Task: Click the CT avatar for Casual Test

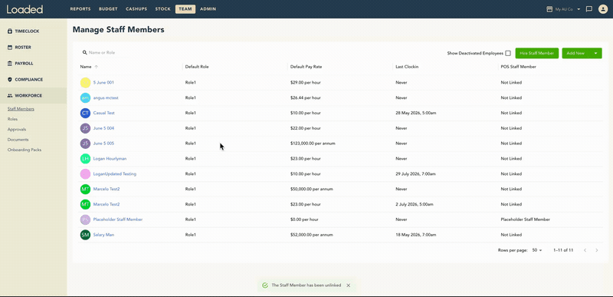Action: [85, 113]
